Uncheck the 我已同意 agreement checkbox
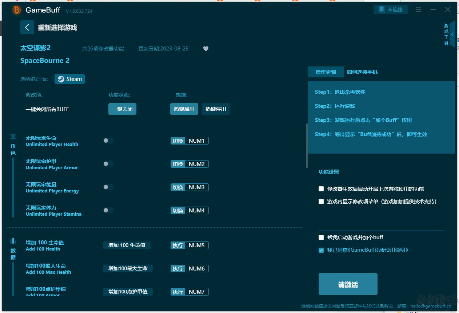Screen dimensions: 459x313 pyautogui.click(x=321, y=250)
